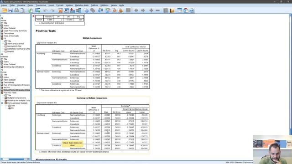Select Tests of Normality in outline
The image size is (292, 164).
(x=11, y=36)
